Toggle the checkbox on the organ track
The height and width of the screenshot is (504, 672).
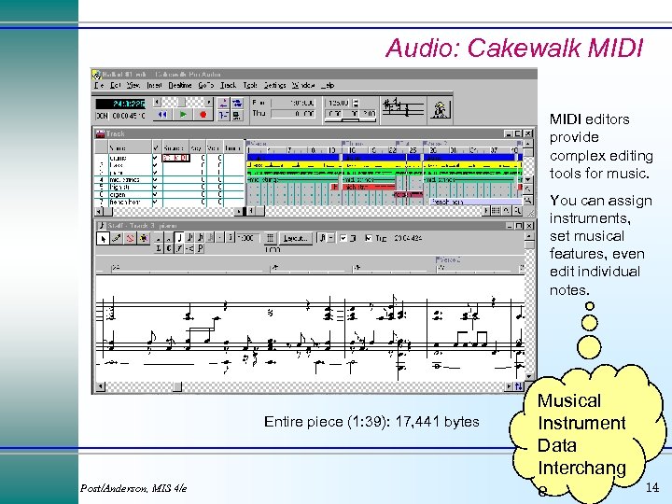pos(155,194)
